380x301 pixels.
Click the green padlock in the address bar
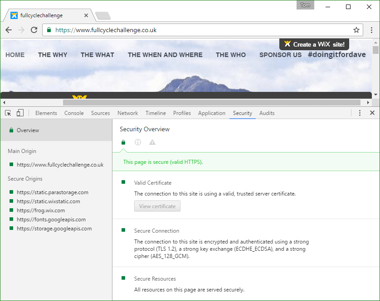point(48,30)
